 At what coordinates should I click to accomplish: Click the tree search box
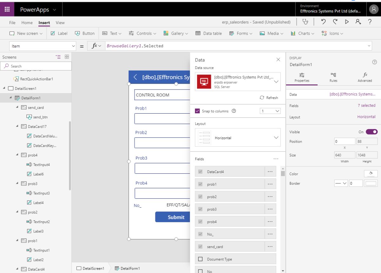pyautogui.click(x=36, y=66)
